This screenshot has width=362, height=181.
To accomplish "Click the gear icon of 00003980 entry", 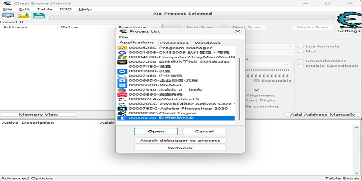I will coord(122,71).
